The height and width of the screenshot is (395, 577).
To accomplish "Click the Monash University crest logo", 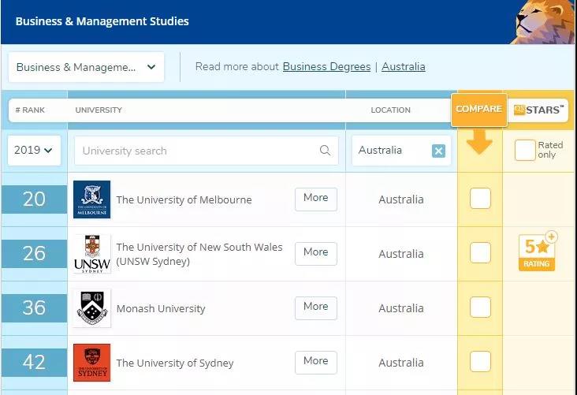I will pos(91,308).
